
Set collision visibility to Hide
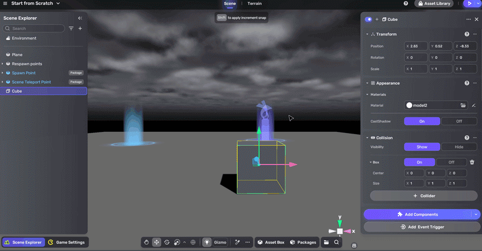pyautogui.click(x=459, y=147)
